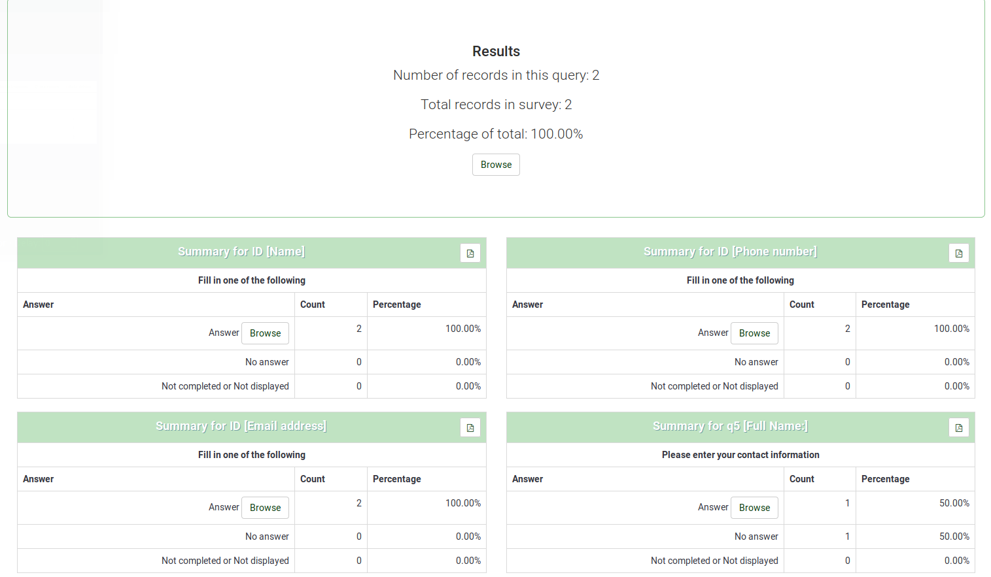Click the 'Summary for ID [Phone number]' header
This screenshot has width=991, height=577.
tap(730, 252)
